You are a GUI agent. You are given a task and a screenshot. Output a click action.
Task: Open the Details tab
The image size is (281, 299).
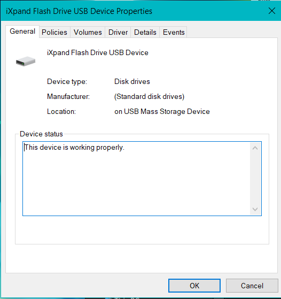145,32
